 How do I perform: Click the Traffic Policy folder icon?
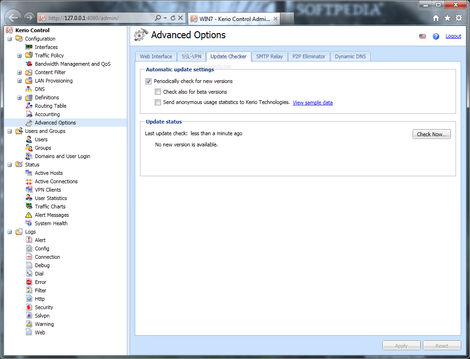tap(29, 55)
